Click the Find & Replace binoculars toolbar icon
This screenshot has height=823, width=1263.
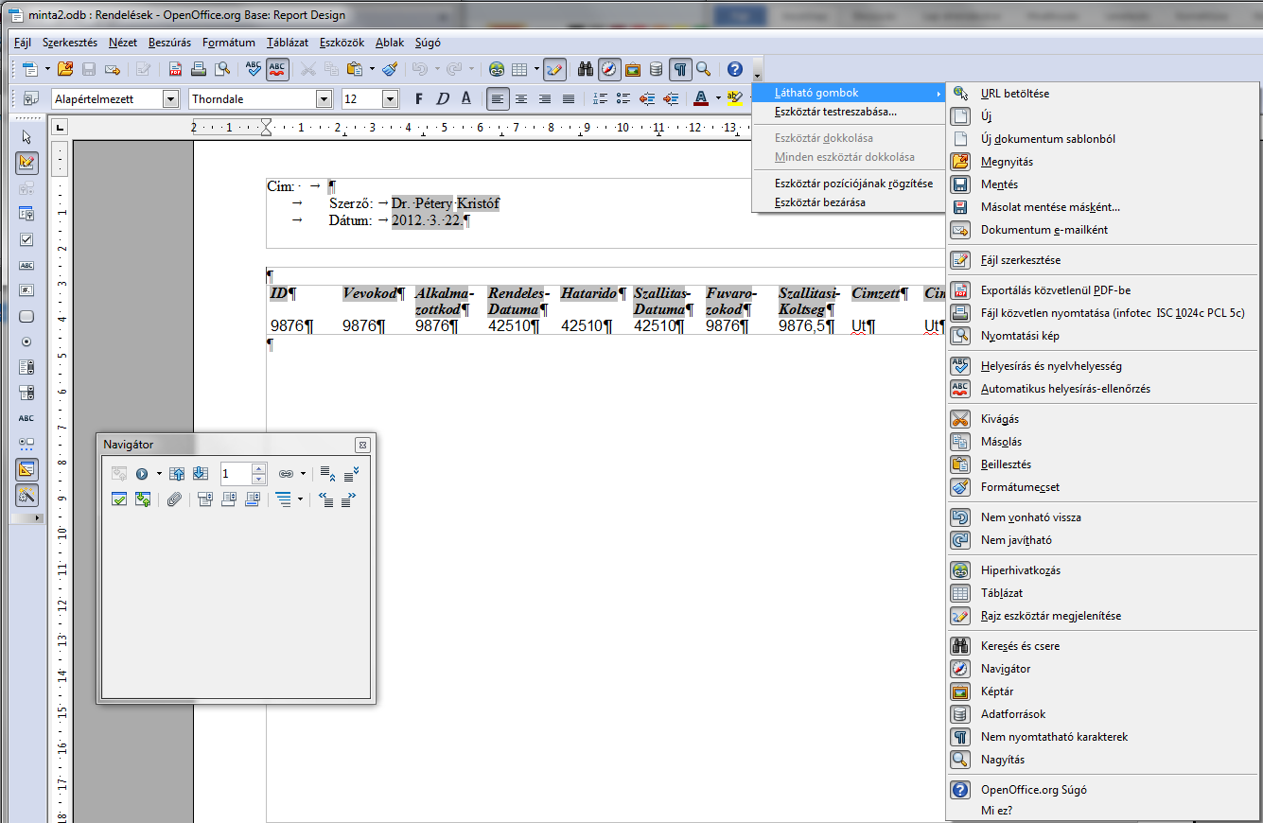[586, 69]
